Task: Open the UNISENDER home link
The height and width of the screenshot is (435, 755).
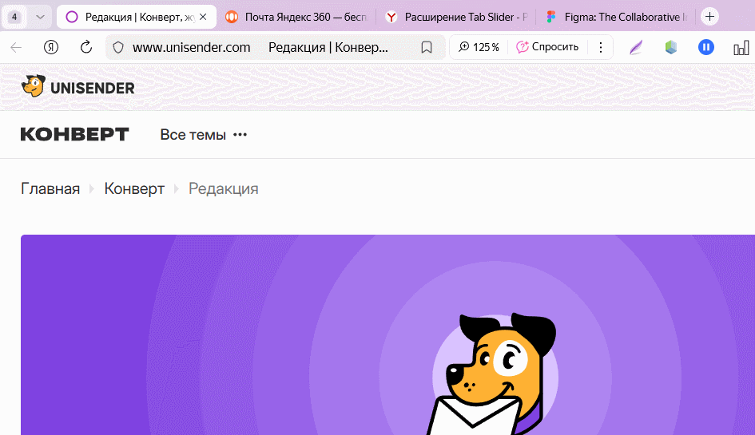Action: coord(93,88)
